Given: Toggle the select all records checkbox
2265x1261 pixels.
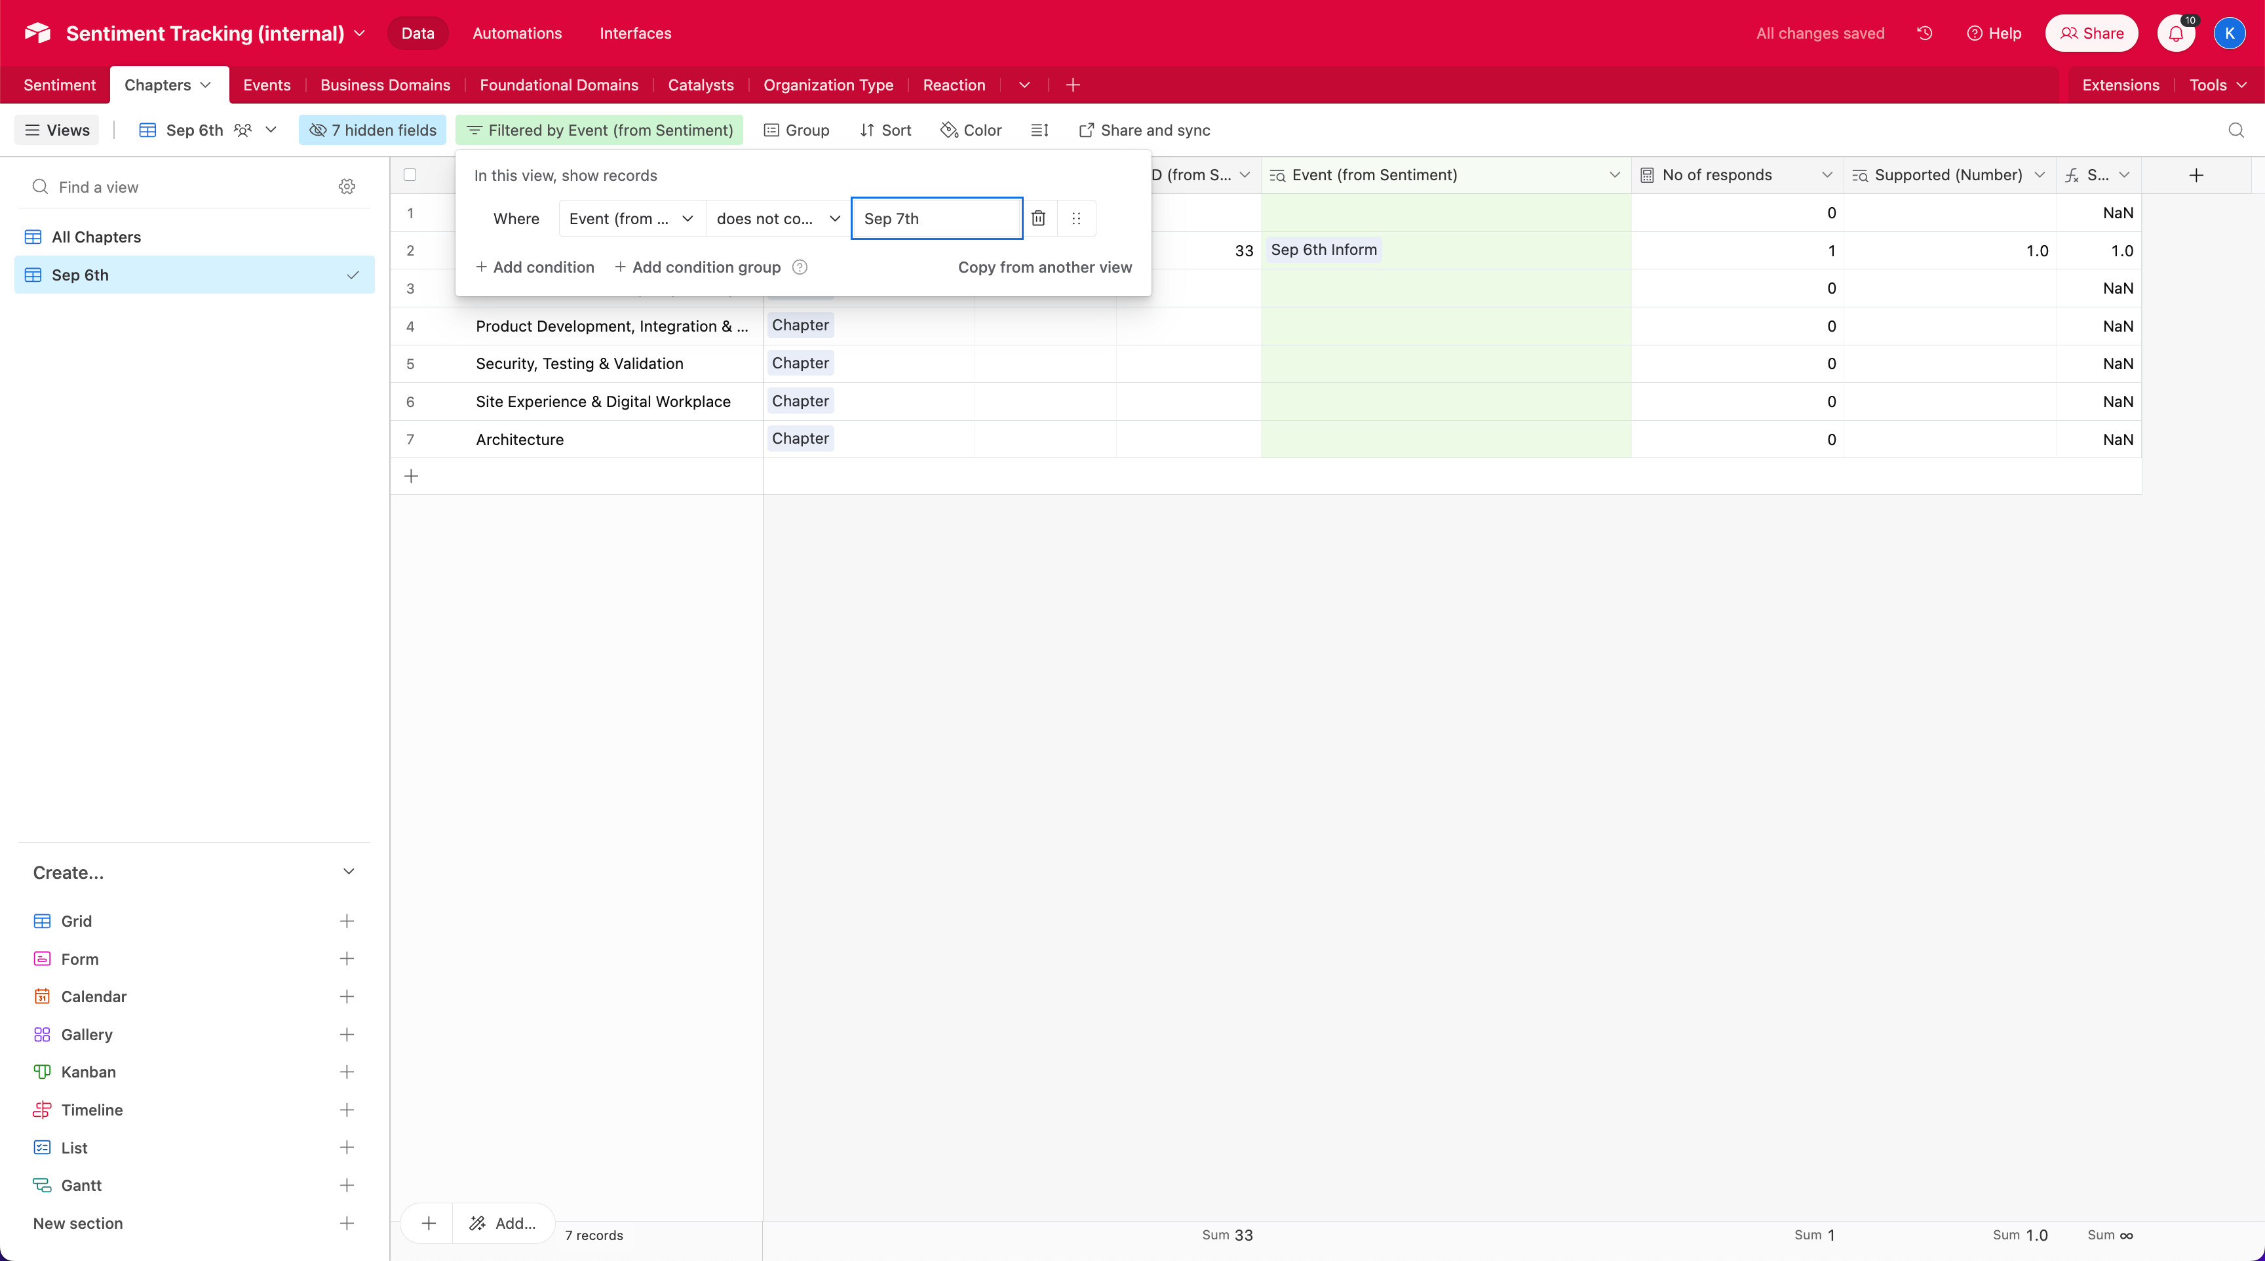Looking at the screenshot, I should click(410, 175).
